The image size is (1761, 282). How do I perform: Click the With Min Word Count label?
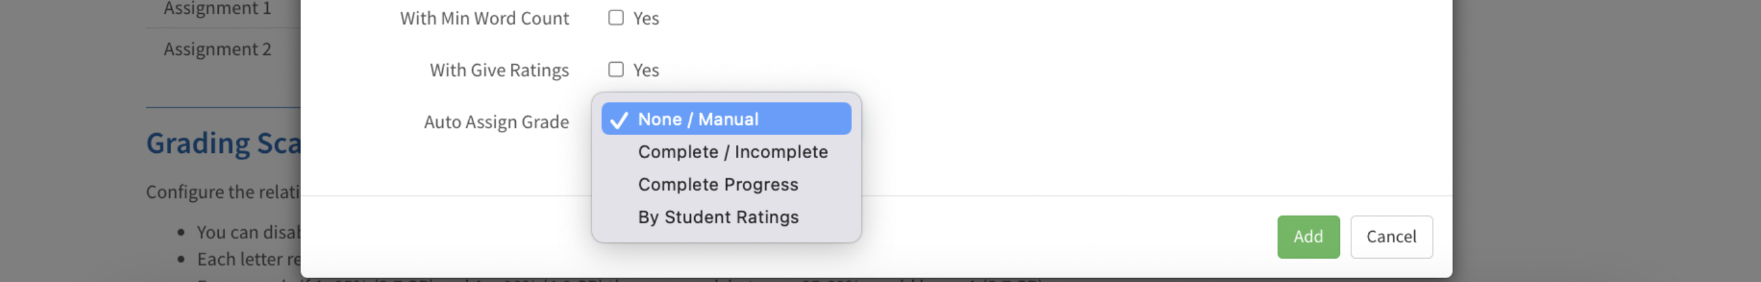484,19
